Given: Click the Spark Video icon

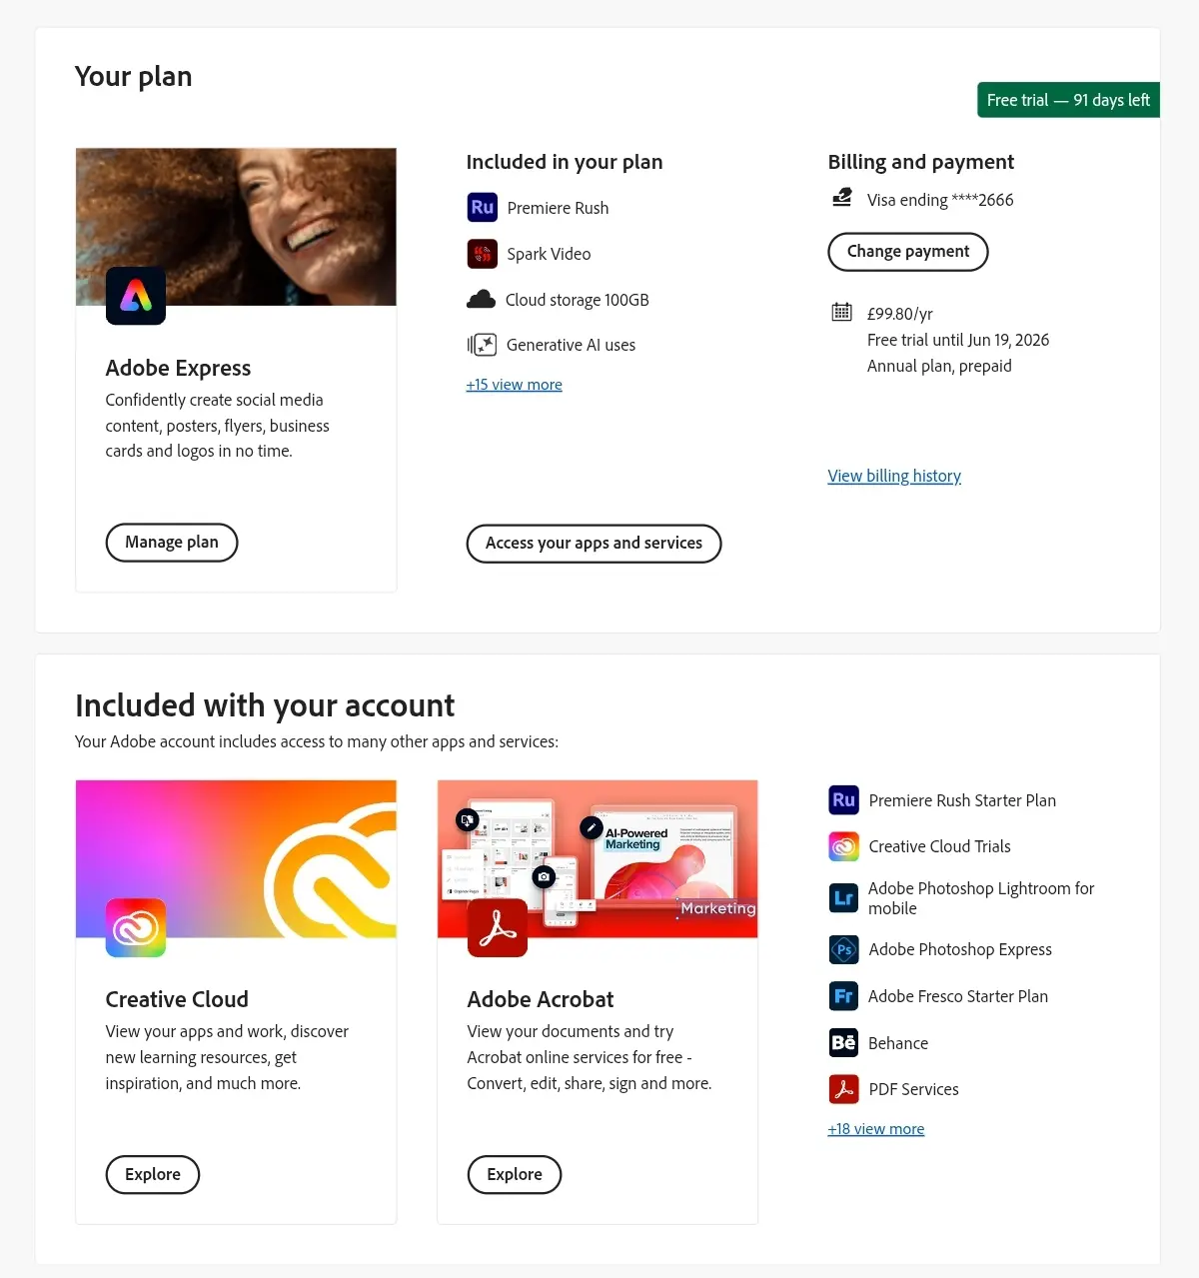Looking at the screenshot, I should click(482, 254).
